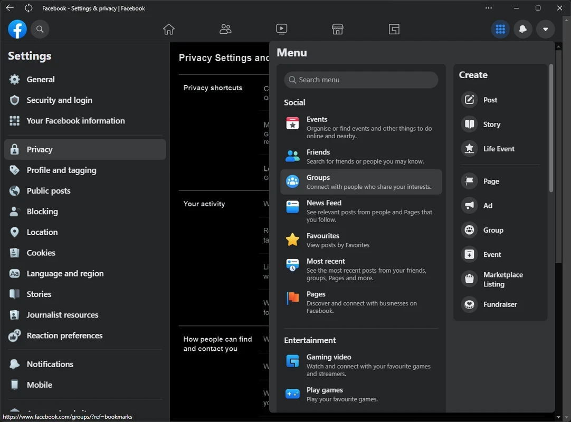Screen dimensions: 571x422
Task: Click the browser back arrow
Action: coord(9,8)
